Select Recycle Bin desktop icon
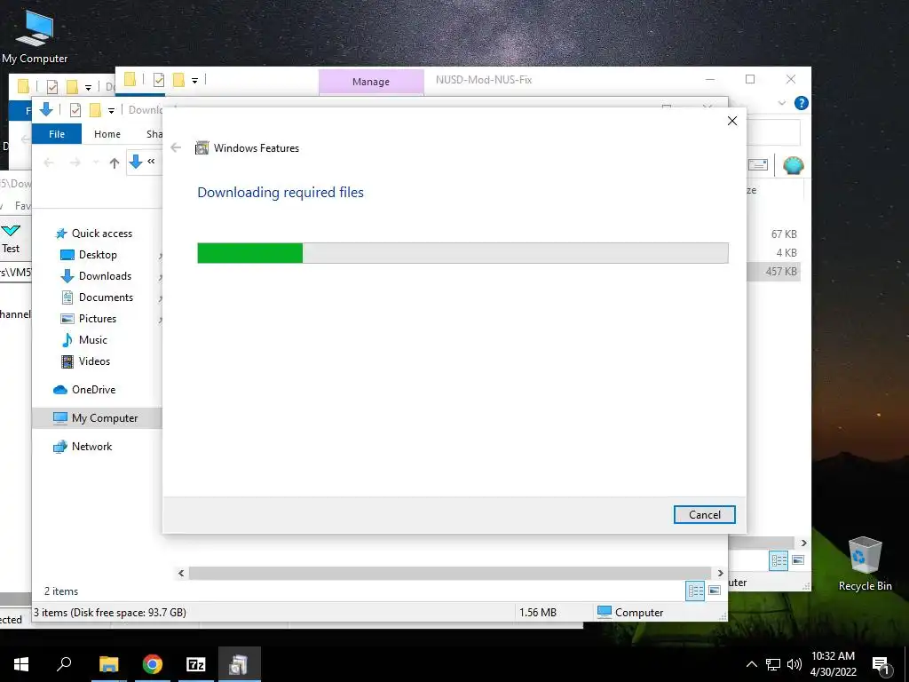This screenshot has height=682, width=909. point(865,564)
